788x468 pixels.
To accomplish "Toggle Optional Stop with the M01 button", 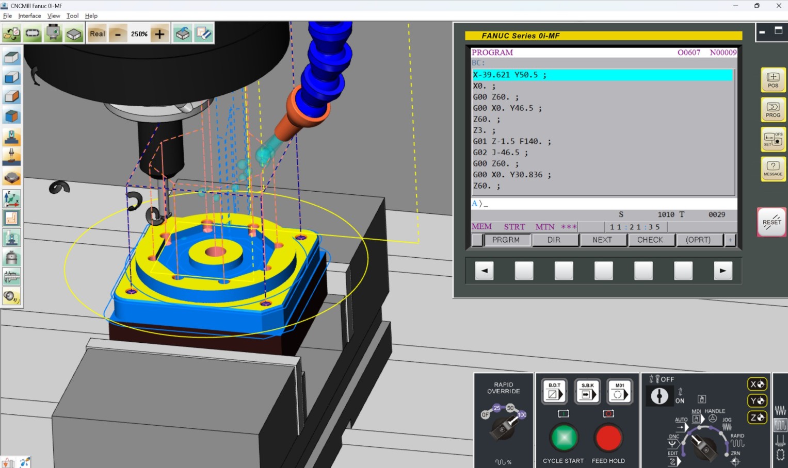I will [620, 392].
